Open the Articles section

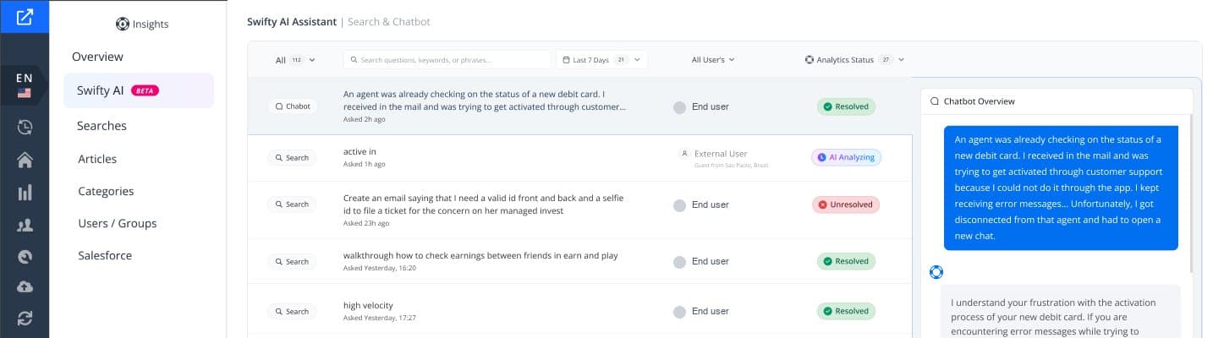tap(97, 159)
